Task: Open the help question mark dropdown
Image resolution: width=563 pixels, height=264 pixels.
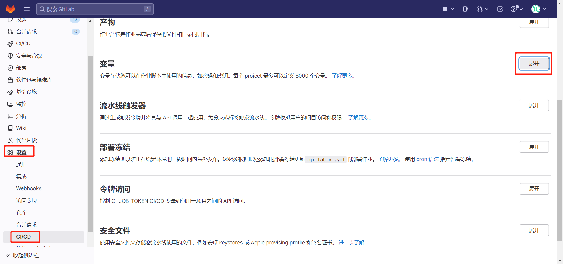Action: (516, 9)
